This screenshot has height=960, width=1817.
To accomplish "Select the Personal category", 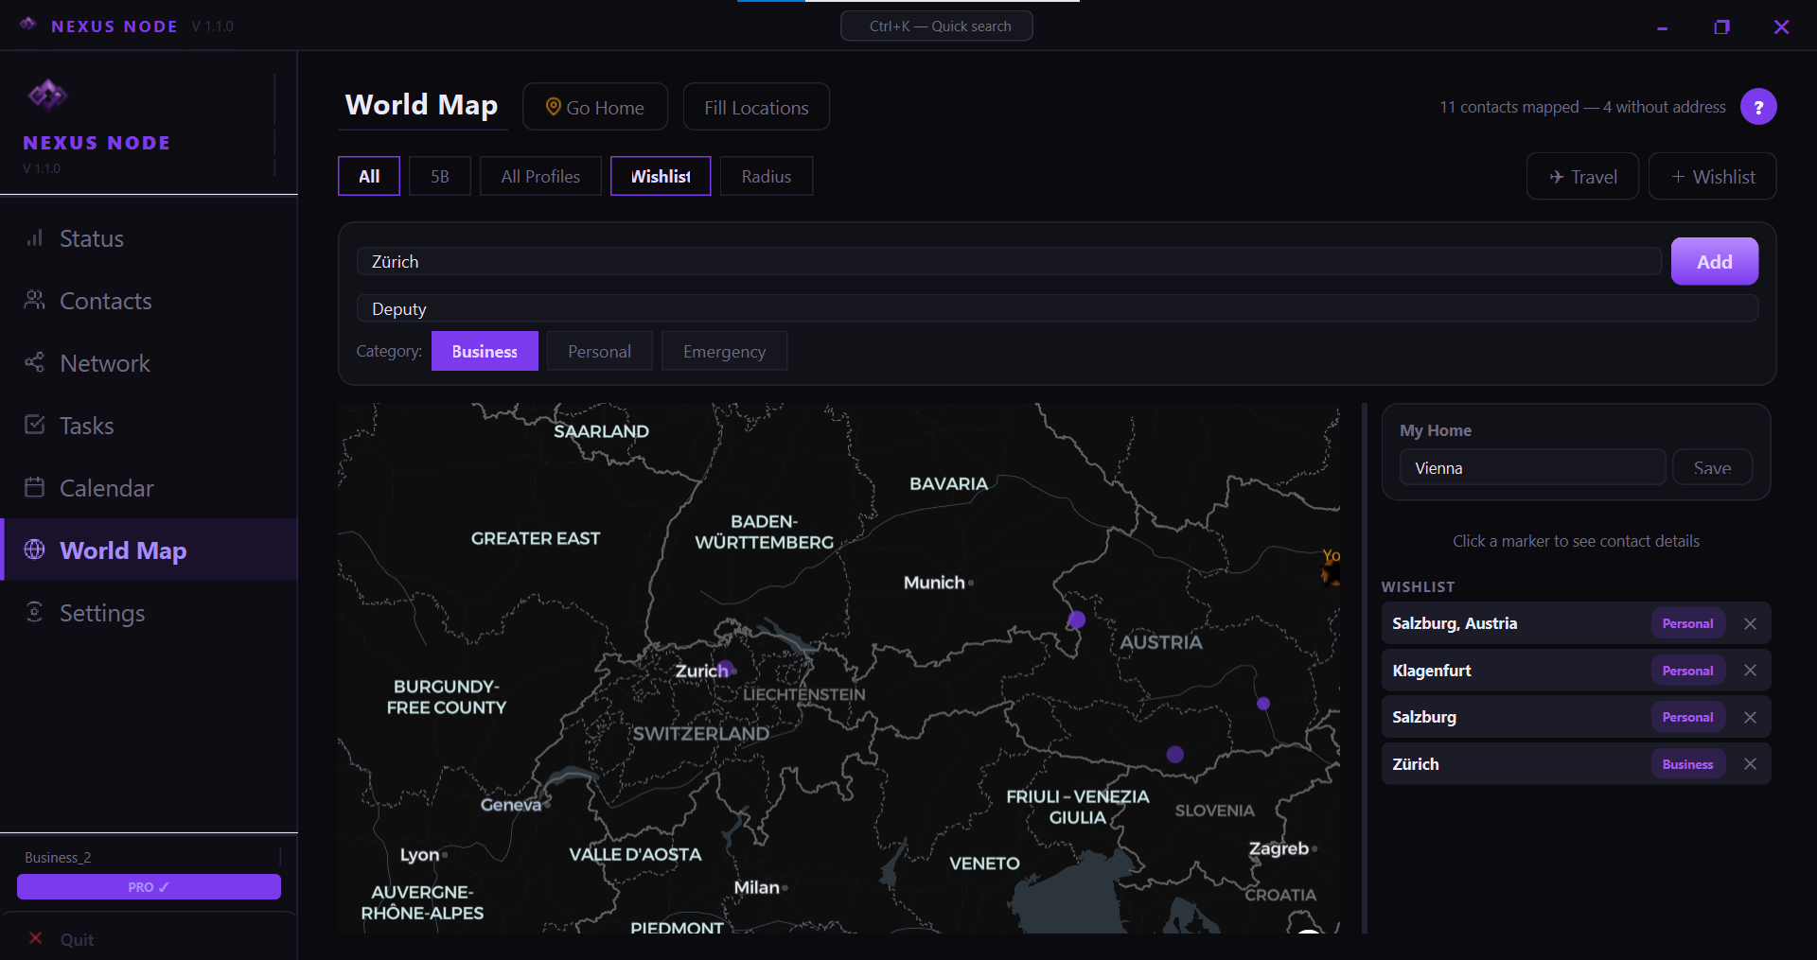I will tap(599, 351).
